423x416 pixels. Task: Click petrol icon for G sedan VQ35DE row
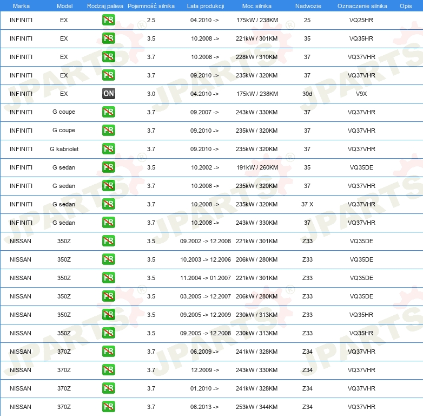(108, 167)
